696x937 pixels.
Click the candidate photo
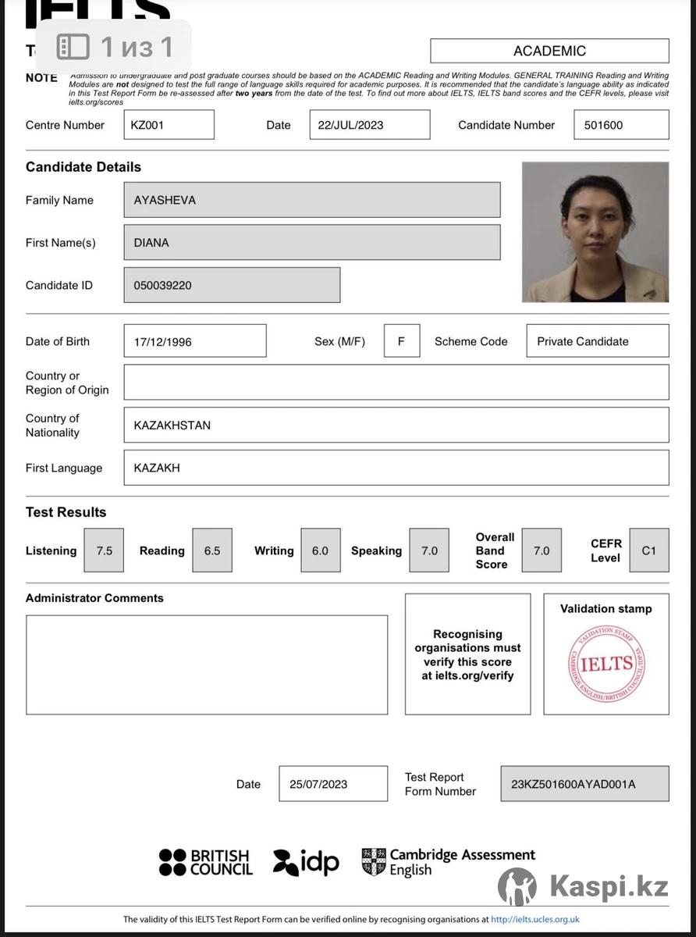click(595, 232)
